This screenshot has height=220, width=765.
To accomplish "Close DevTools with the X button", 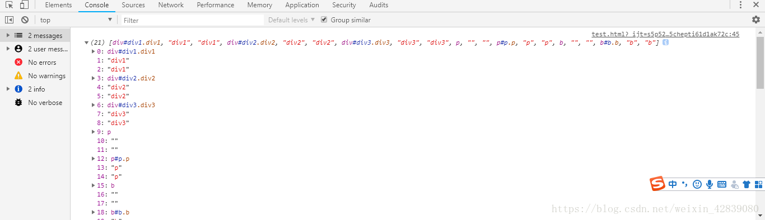I will (x=756, y=5).
